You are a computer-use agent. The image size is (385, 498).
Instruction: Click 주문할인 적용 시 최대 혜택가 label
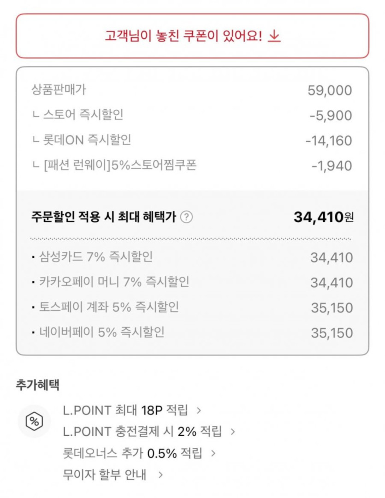pos(104,217)
